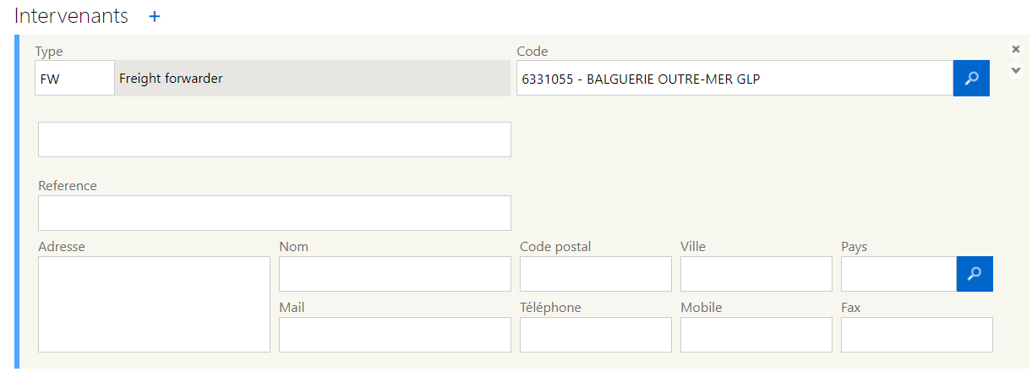This screenshot has width=1032, height=372.
Task: Search for intervenant code with magnifier
Action: pyautogui.click(x=971, y=78)
